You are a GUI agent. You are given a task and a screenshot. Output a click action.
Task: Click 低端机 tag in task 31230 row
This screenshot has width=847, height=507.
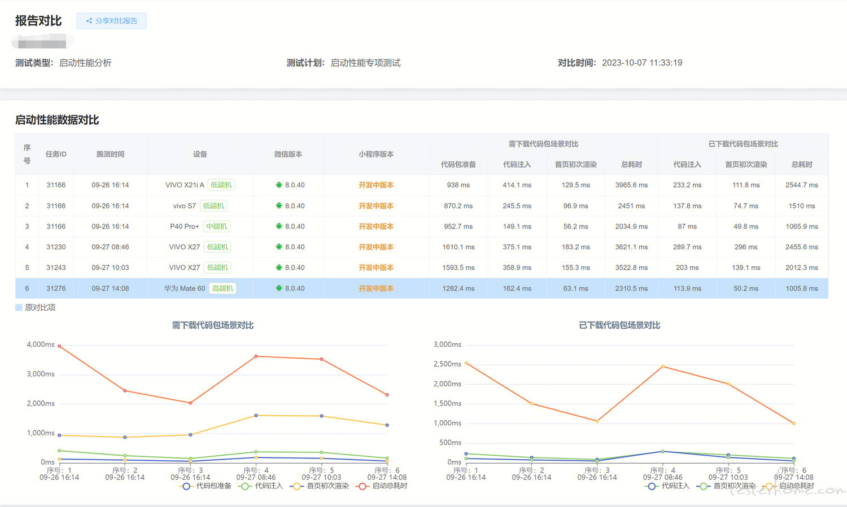[x=217, y=247]
